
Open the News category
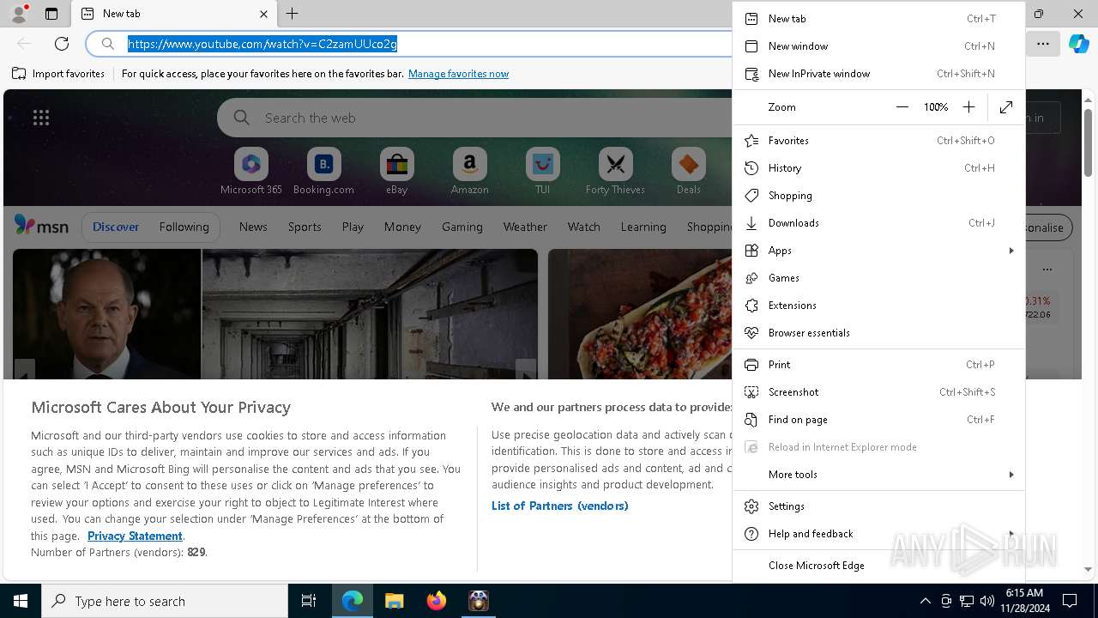(253, 227)
